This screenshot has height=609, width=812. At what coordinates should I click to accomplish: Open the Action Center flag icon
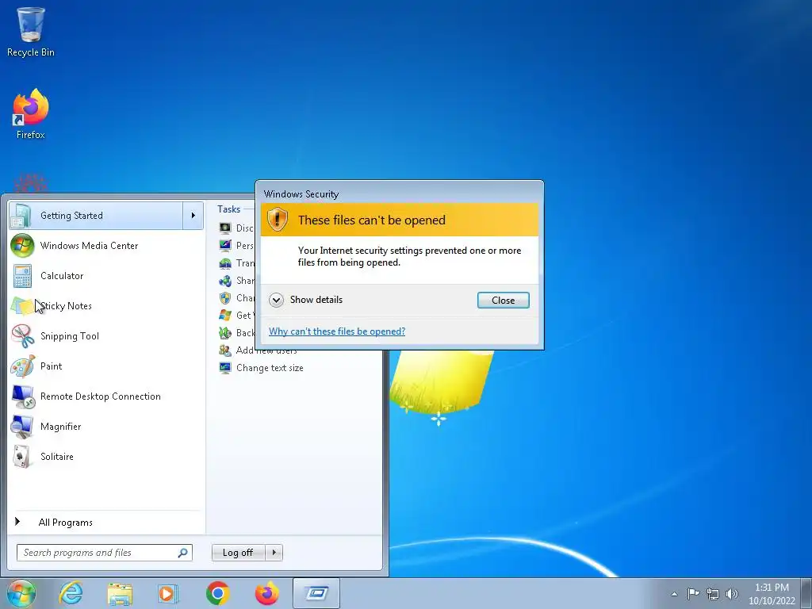pyautogui.click(x=693, y=593)
